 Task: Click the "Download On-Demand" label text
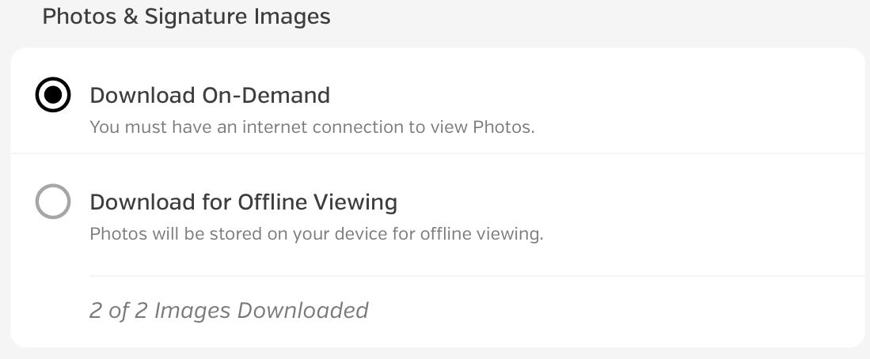[210, 96]
